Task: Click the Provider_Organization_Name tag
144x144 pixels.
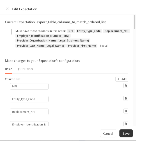Action: (x=53, y=40)
